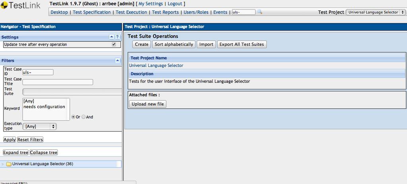This screenshot has height=184, width=407.
Task: Select needs configuration keyword
Action: (44, 107)
